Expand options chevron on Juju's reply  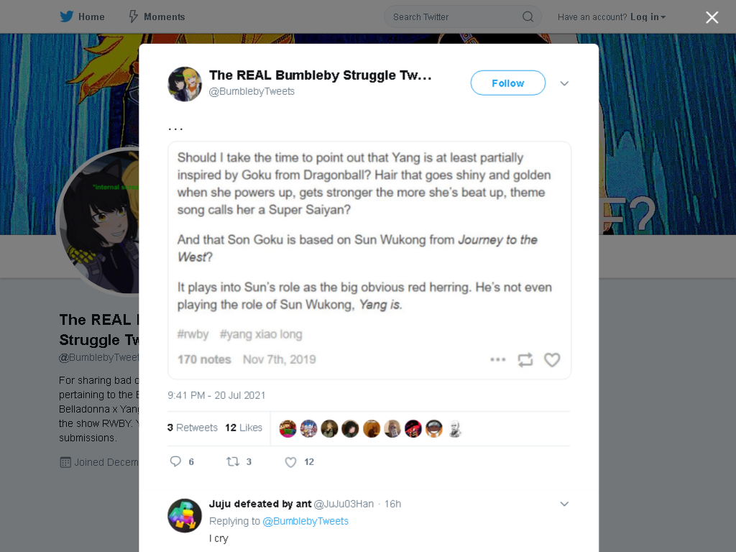click(564, 504)
